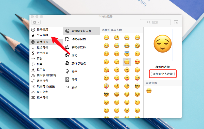Select winking face with tongue emoji
This screenshot has height=129, width=204.
tap(137, 78)
